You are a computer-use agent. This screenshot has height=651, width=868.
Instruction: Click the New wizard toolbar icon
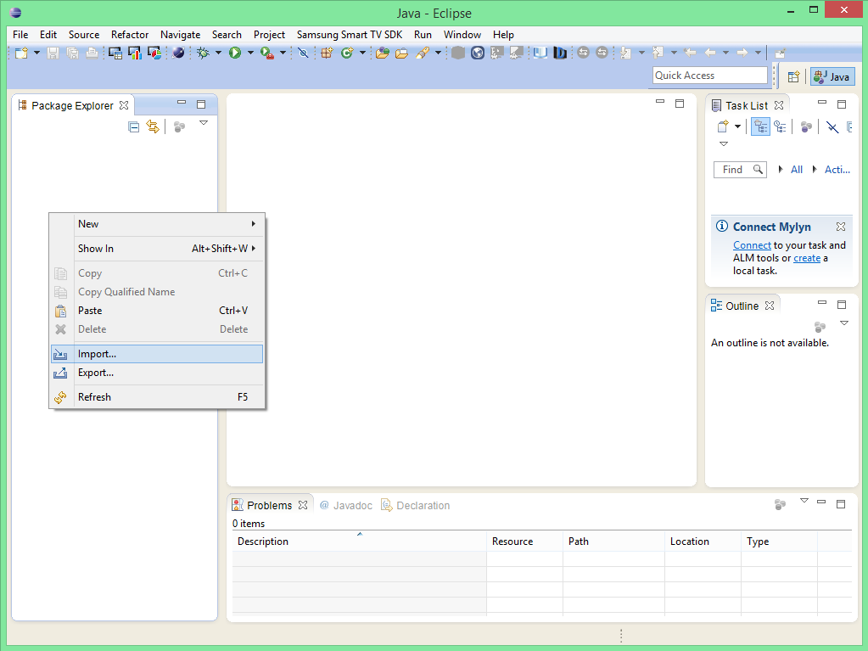(21, 53)
